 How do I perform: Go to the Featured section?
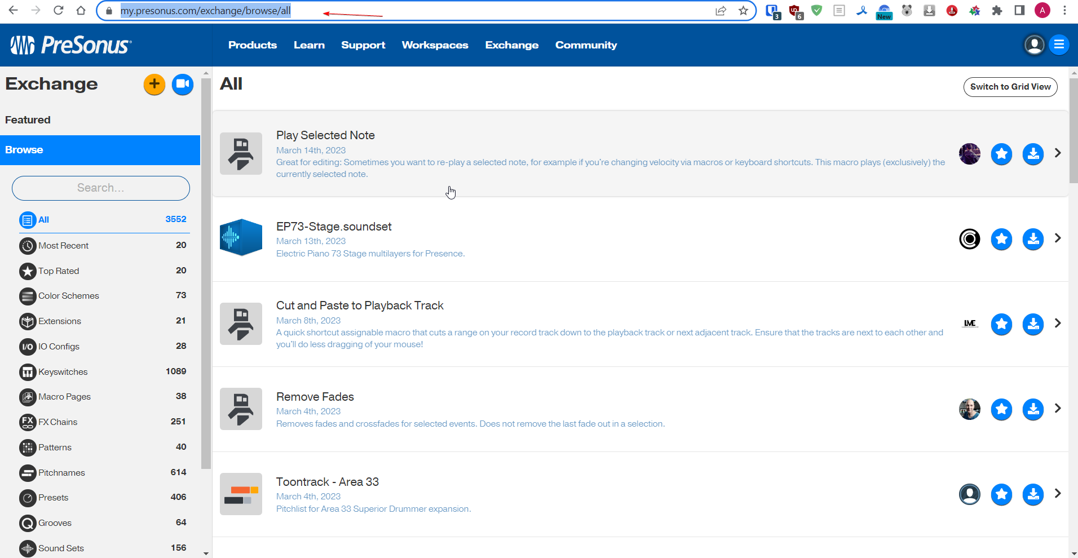coord(28,120)
